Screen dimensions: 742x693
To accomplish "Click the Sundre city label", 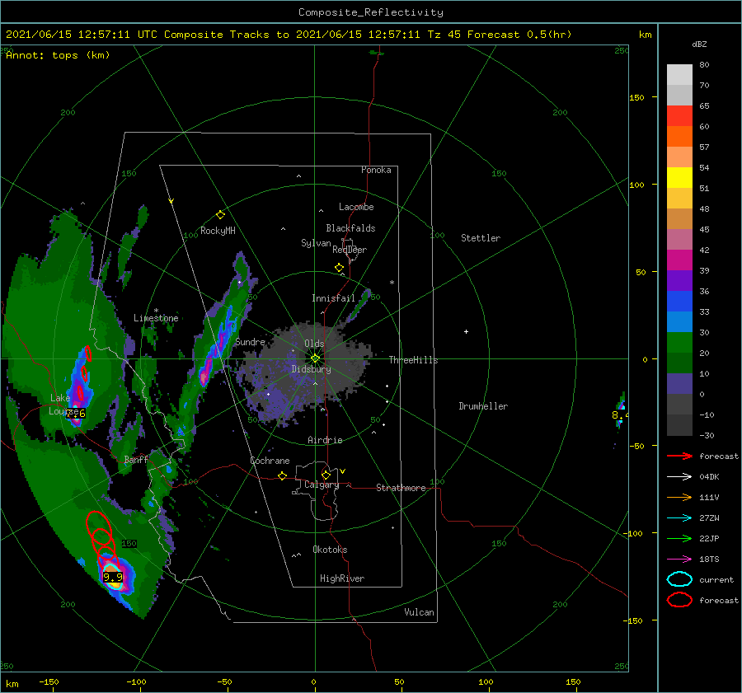I will coord(250,341).
